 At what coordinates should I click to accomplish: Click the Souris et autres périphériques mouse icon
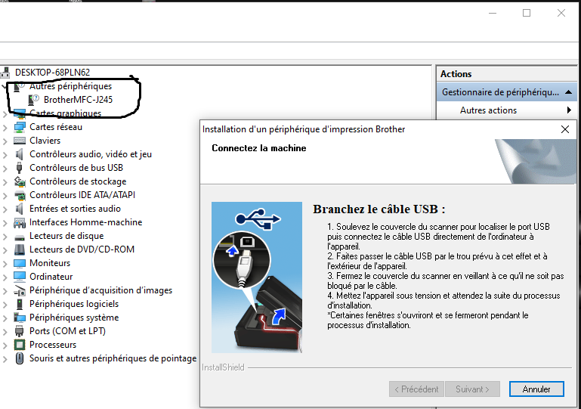coord(20,358)
